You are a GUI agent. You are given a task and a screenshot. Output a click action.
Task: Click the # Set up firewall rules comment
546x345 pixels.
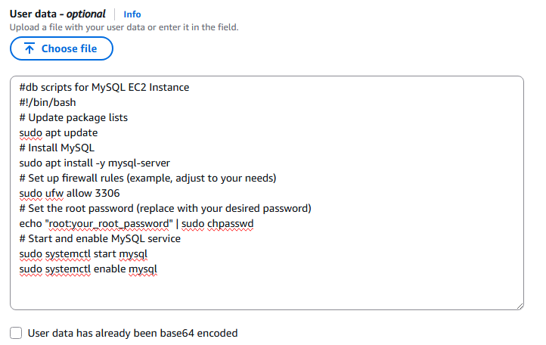click(x=147, y=178)
